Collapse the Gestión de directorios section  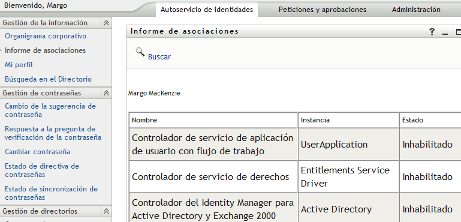click(x=106, y=211)
